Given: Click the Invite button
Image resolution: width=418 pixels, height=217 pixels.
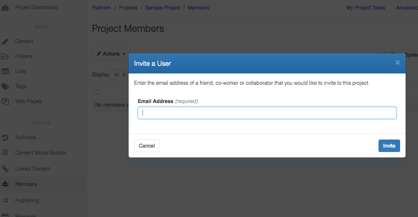Looking at the screenshot, I should [x=389, y=146].
